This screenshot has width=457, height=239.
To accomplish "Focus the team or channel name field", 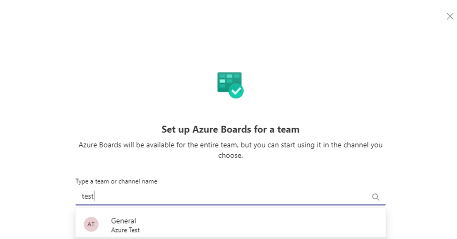I will (225, 197).
